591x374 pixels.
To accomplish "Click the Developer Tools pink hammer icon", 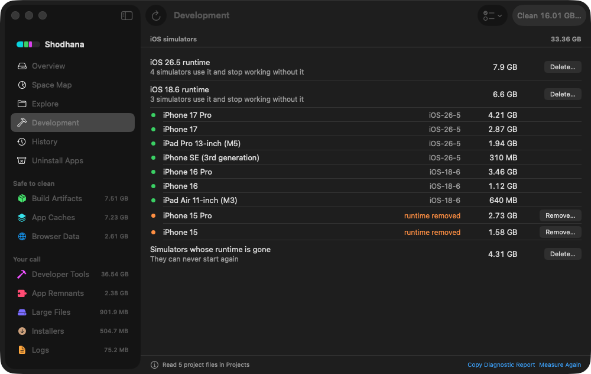I will click(x=22, y=275).
